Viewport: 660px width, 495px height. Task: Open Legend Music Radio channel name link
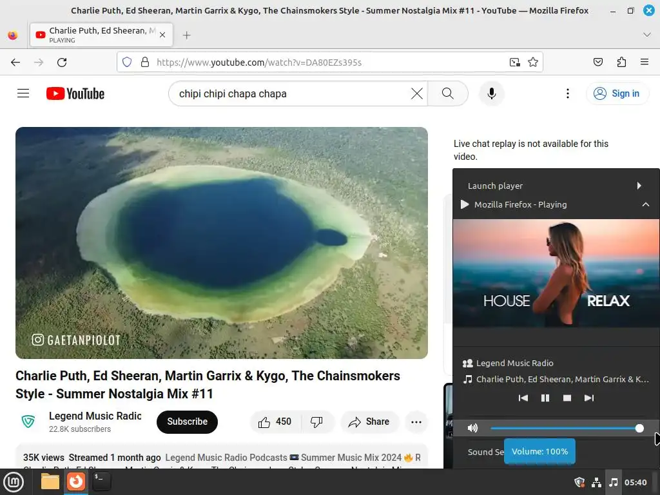(x=95, y=416)
